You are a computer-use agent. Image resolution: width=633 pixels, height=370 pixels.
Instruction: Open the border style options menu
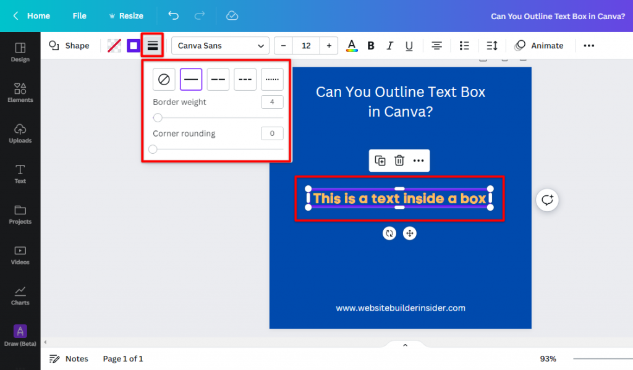pyautogui.click(x=152, y=45)
